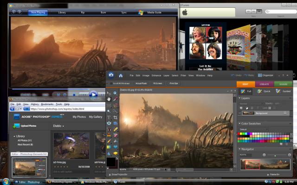
Task: Click the Actual Pixels button
Action: [x=141, y=83]
